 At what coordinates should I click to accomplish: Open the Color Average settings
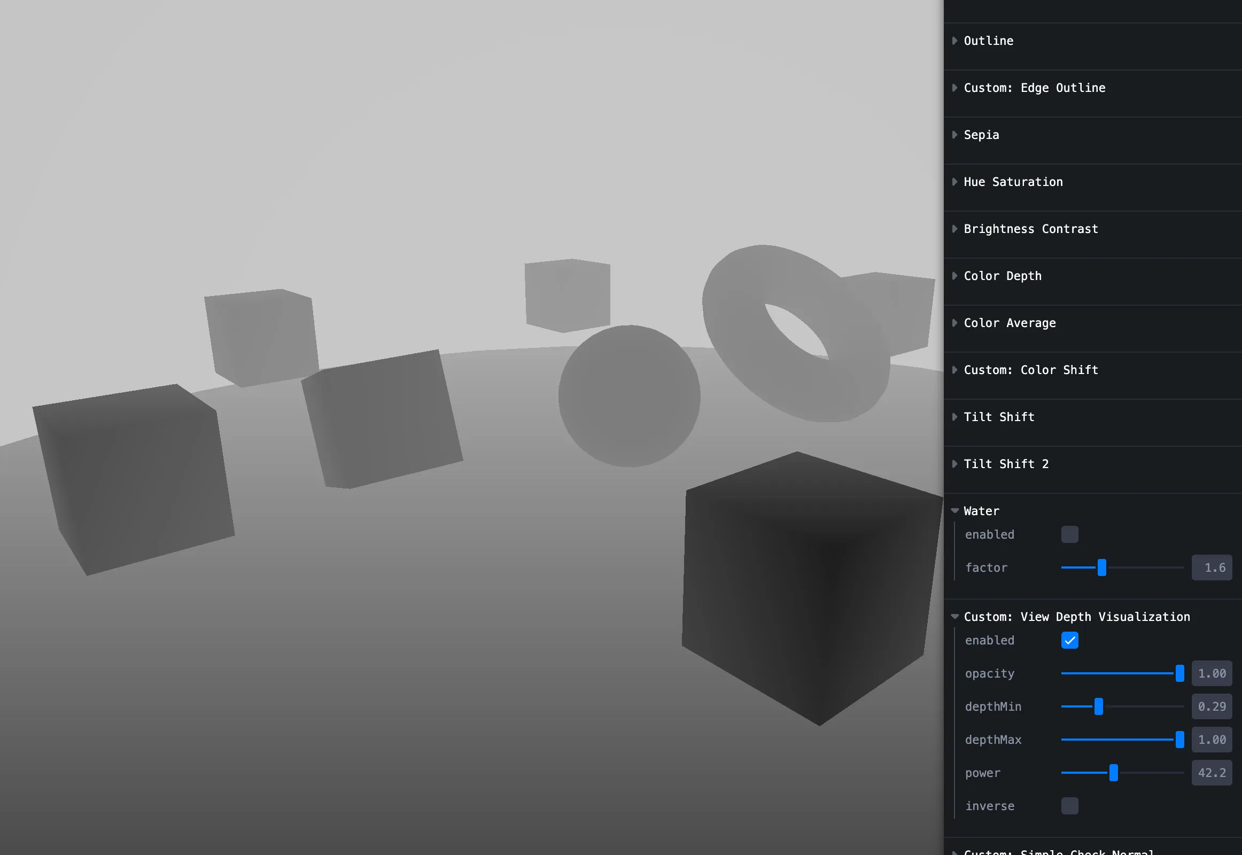click(1010, 323)
